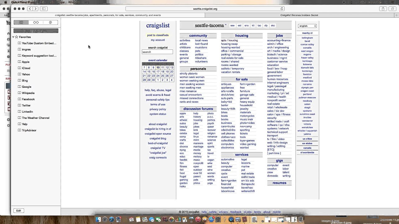This screenshot has height=224, width=399.
Task: Open the Trash in the Dock
Action: point(301,220)
